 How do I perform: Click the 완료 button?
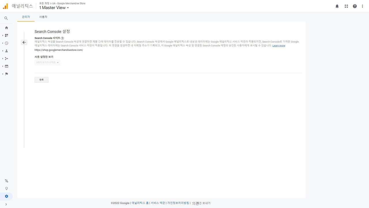click(42, 80)
